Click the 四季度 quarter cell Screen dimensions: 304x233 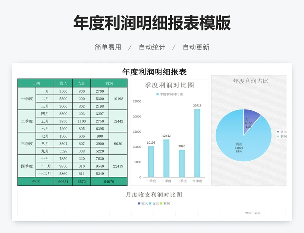[27, 166]
